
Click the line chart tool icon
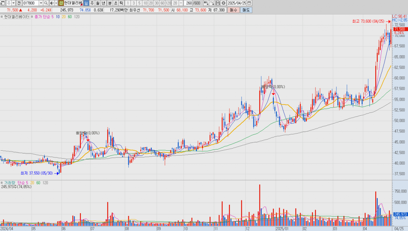click(212, 3)
